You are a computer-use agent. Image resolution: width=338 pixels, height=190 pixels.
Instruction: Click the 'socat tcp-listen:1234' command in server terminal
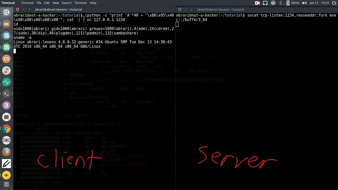(x=292, y=15)
